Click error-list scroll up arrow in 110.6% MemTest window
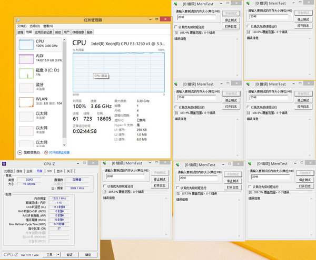The height and width of the screenshot is (260, 316). [x=310, y=38]
